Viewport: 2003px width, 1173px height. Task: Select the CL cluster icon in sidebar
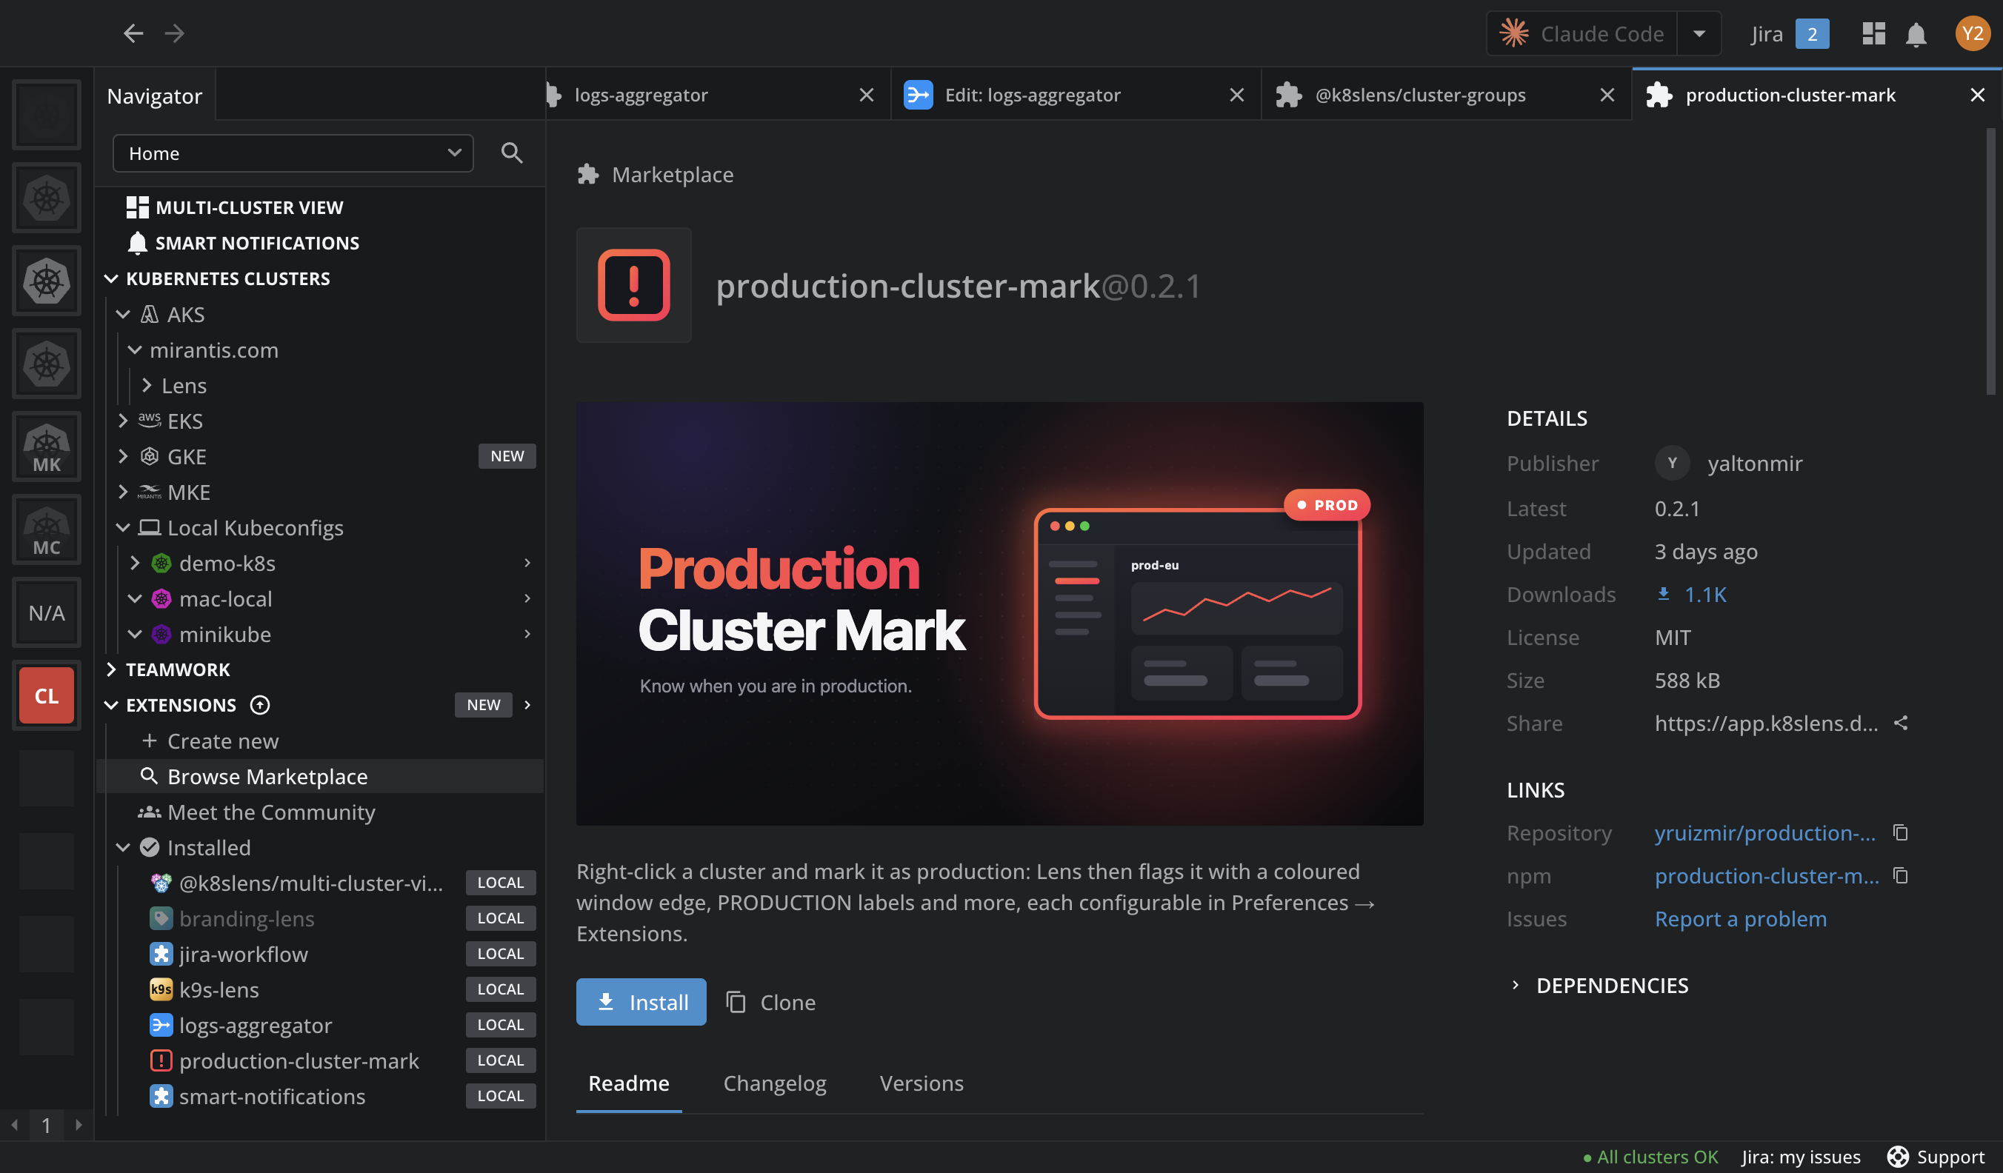click(46, 696)
